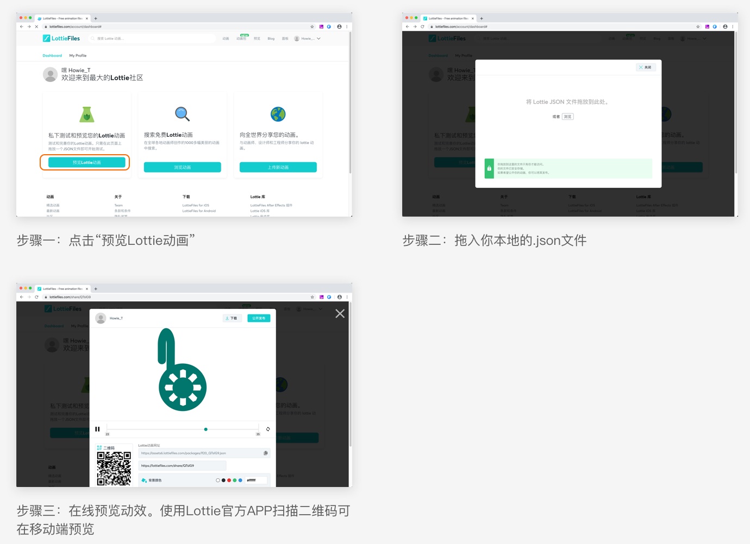Click Howie_T's avatar in the share dialog

(100, 318)
